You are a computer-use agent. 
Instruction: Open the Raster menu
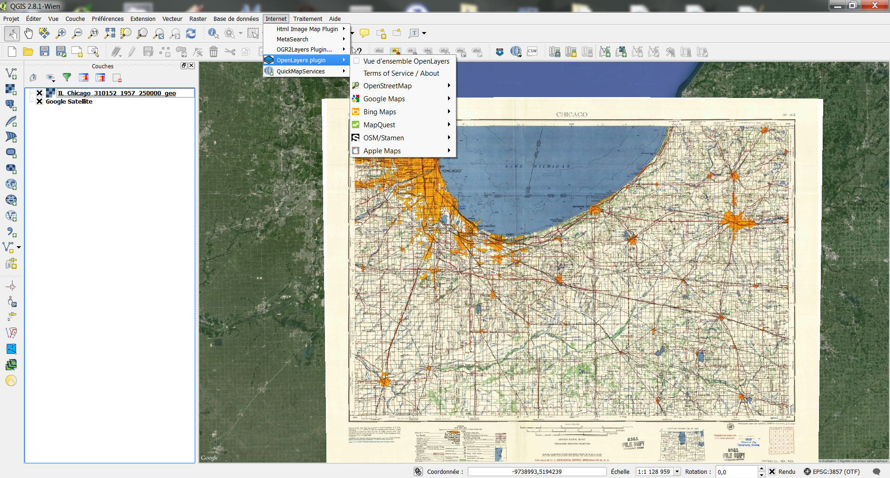click(x=198, y=19)
